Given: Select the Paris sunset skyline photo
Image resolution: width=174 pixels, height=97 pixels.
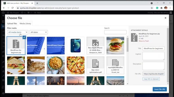Looking at the screenshot, I should click(76, 81).
